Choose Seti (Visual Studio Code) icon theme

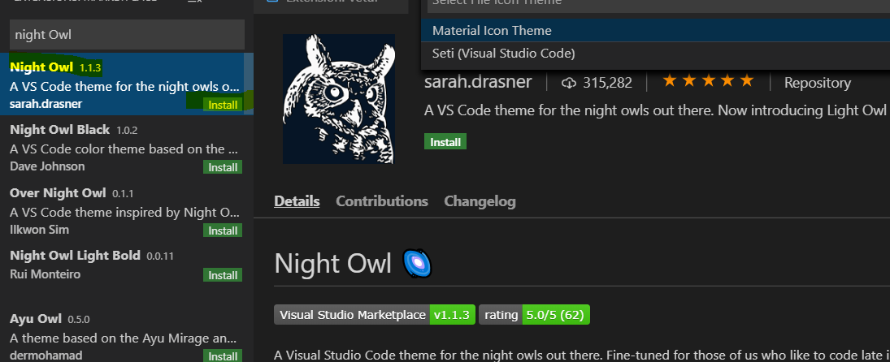(x=656, y=54)
